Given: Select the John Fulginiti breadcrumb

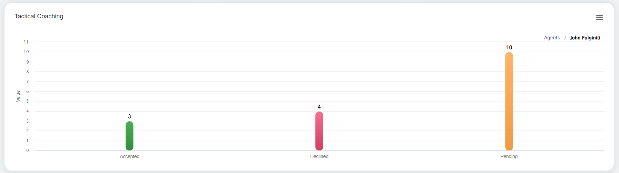Looking at the screenshot, I should 585,38.
